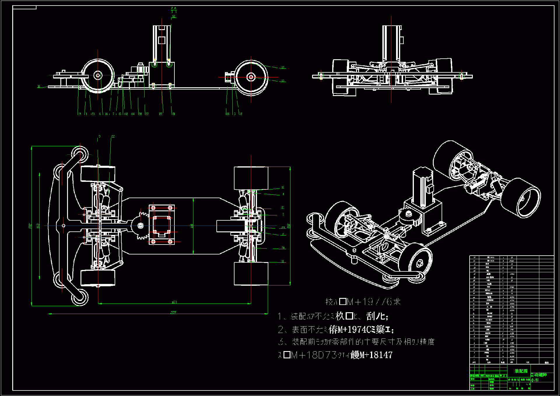Select the 1622 wheelbase dimension text
560x396 pixels.
pos(174,302)
